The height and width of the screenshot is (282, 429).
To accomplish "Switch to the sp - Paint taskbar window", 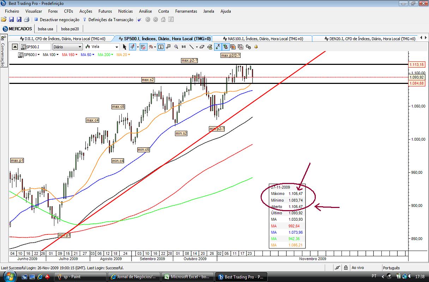I will coord(80,277).
